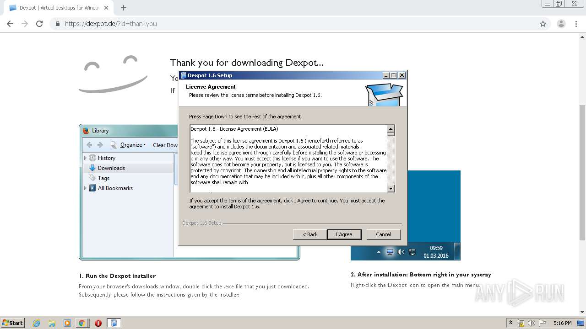
Task: Click I Agree in Dexpot setup
Action: 344,234
